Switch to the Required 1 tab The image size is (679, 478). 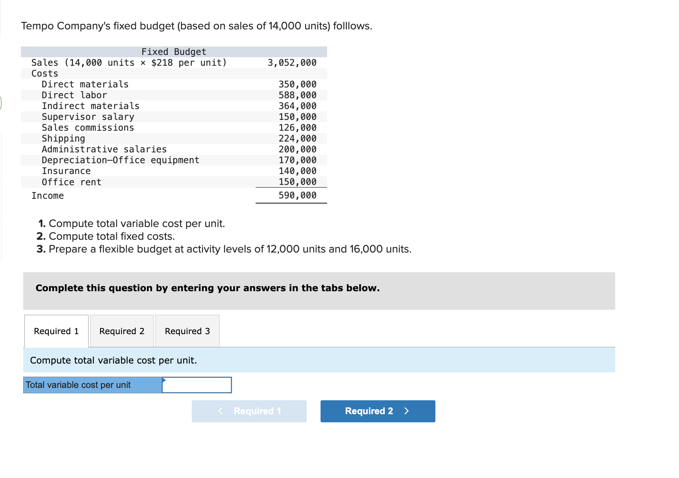click(x=56, y=331)
